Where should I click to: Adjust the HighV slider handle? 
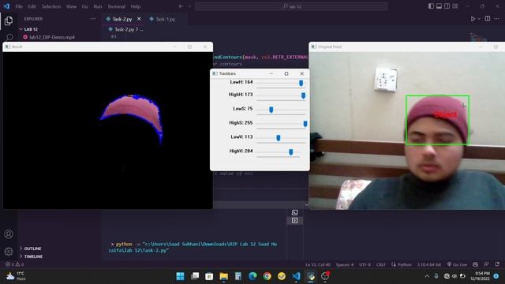pyautogui.click(x=291, y=152)
